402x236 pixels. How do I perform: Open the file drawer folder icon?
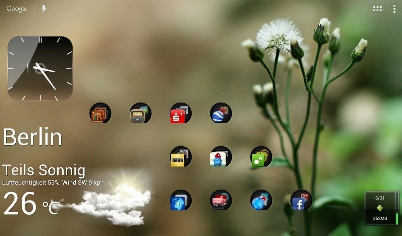pyautogui.click(x=140, y=113)
